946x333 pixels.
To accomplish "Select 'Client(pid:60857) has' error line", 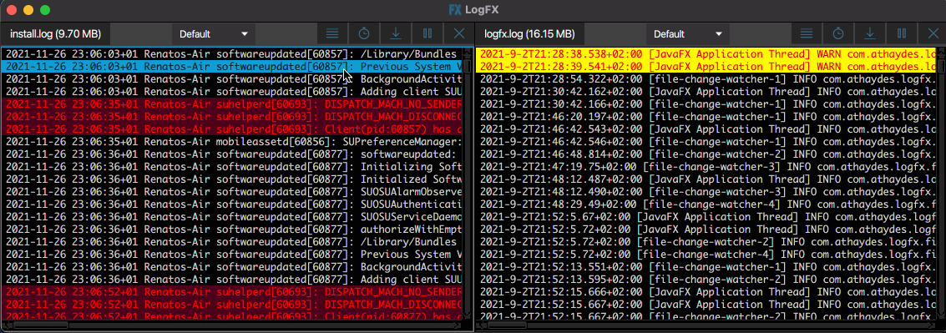I will coord(232,129).
